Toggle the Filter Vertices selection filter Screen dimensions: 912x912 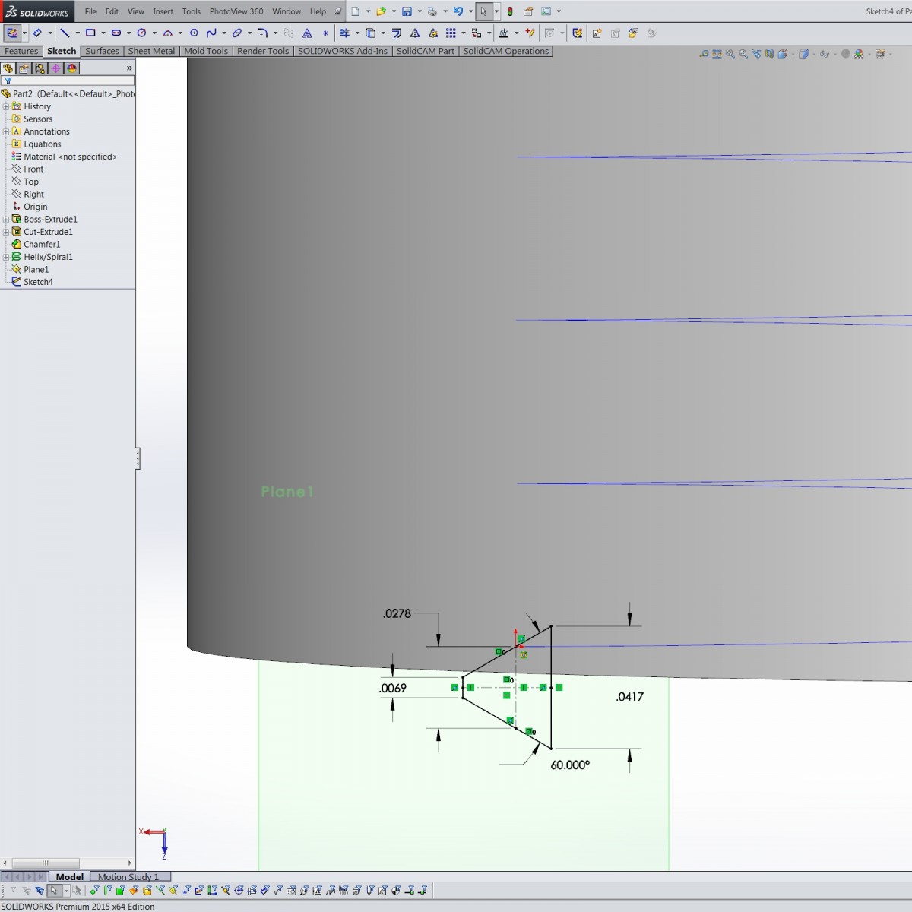94,890
